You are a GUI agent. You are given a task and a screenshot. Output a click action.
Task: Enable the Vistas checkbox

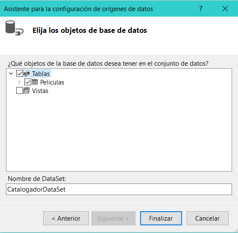tap(19, 90)
